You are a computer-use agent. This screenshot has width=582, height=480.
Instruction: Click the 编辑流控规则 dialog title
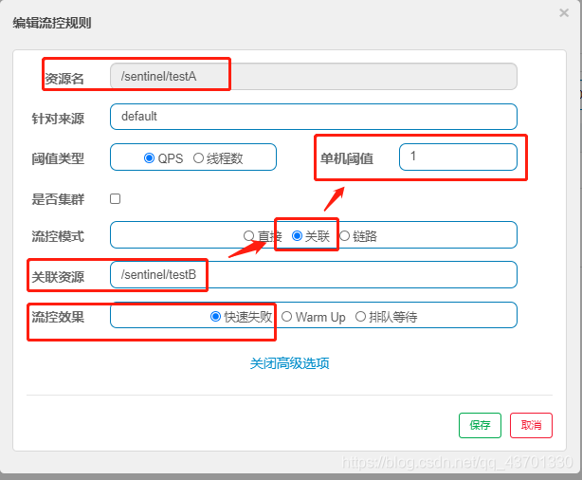52,23
